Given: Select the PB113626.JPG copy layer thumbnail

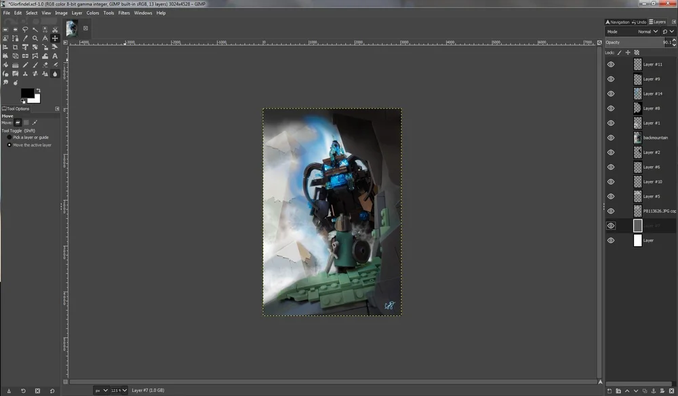Looking at the screenshot, I should point(637,211).
